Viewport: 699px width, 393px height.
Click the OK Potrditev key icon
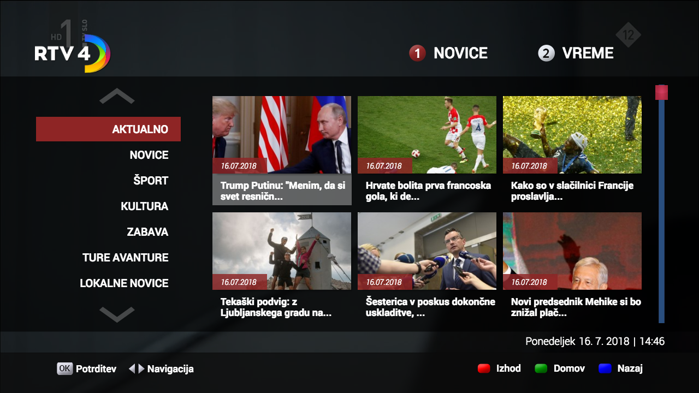(64, 368)
